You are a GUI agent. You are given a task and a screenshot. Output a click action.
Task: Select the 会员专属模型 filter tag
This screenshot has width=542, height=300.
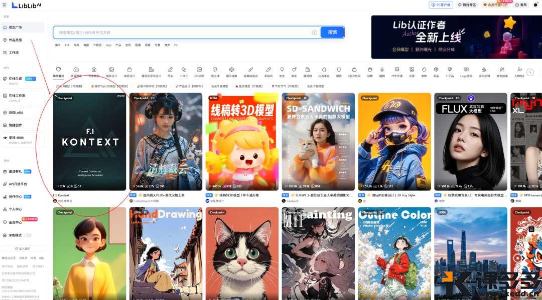click(x=219, y=86)
